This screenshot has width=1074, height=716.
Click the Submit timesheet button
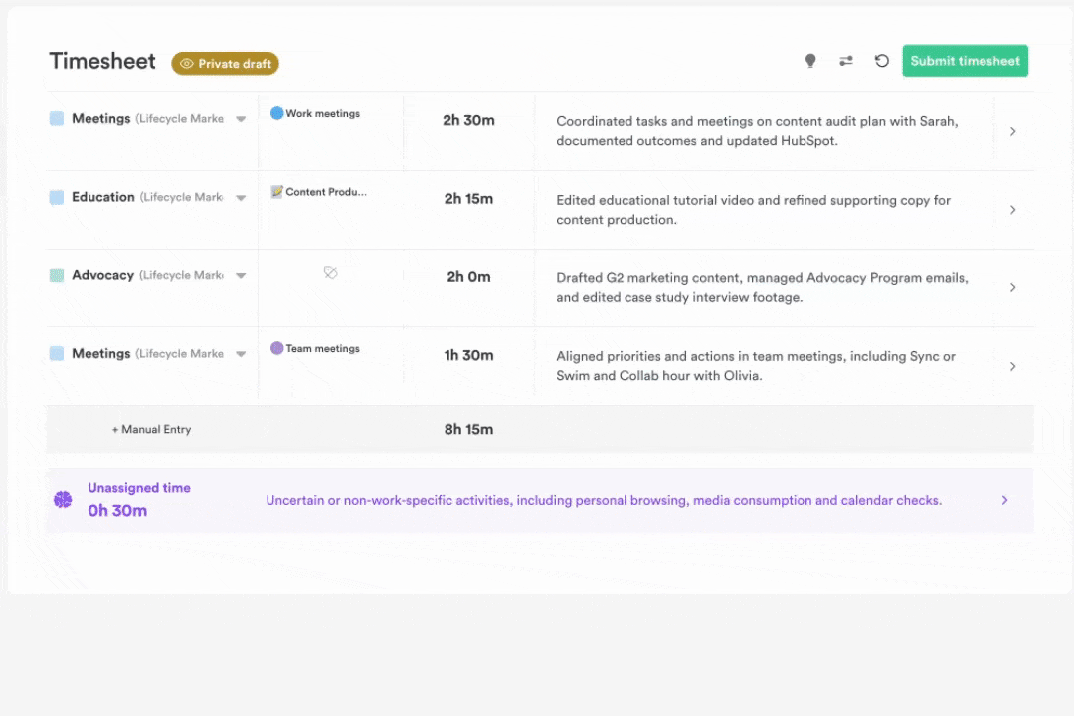point(965,61)
